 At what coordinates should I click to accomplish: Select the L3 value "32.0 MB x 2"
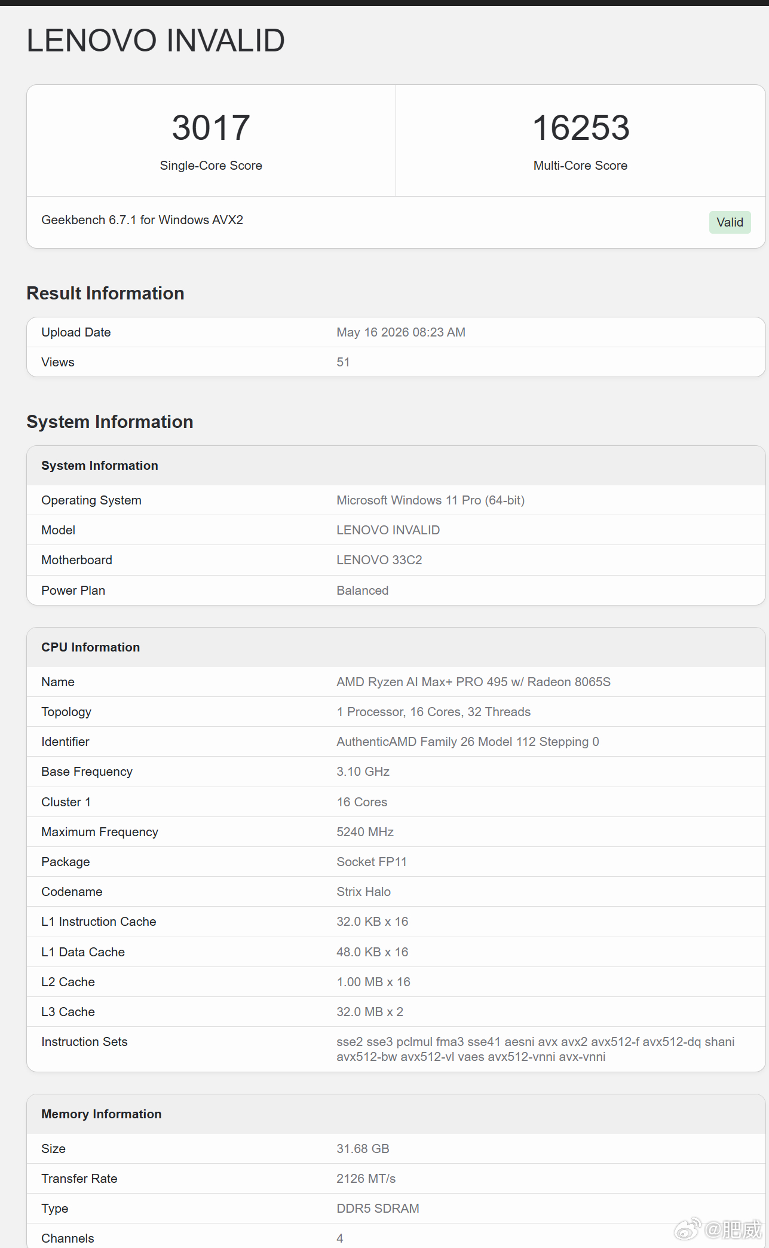[x=370, y=1012]
